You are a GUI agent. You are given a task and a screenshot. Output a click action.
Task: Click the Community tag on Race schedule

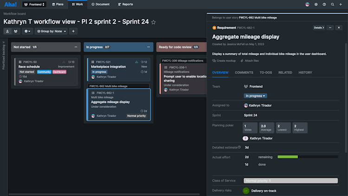click(x=44, y=72)
